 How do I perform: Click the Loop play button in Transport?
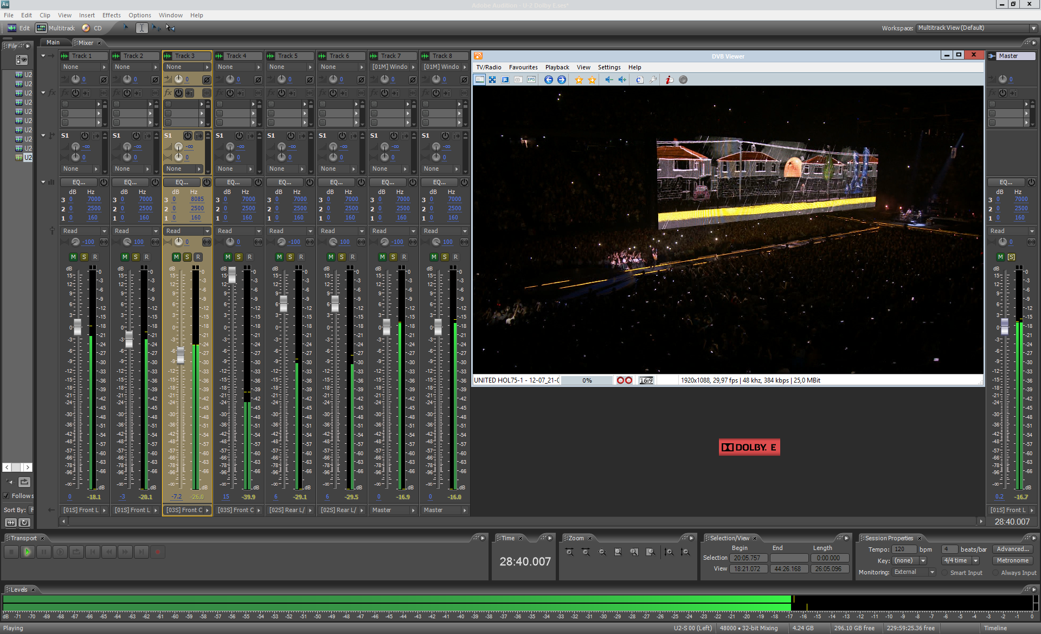76,552
